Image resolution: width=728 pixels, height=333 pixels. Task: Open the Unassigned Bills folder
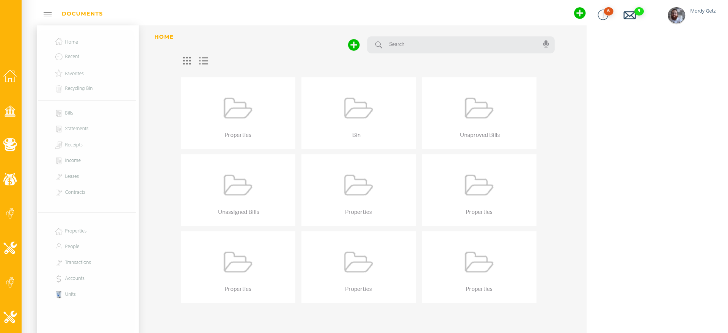tap(238, 190)
